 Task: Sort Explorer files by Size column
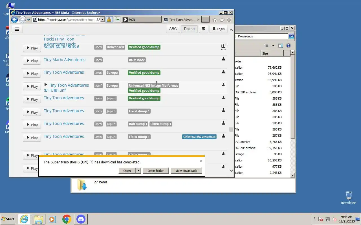pyautogui.click(x=272, y=53)
